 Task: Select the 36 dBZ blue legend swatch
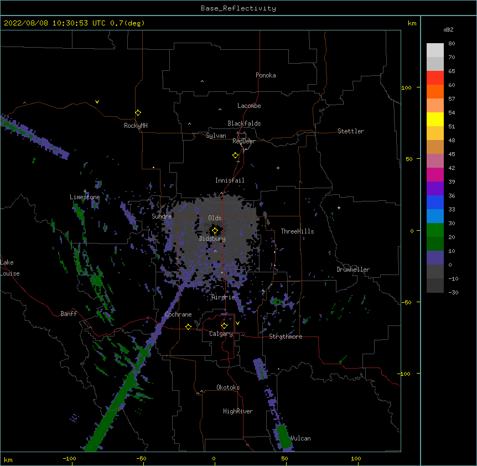435,202
